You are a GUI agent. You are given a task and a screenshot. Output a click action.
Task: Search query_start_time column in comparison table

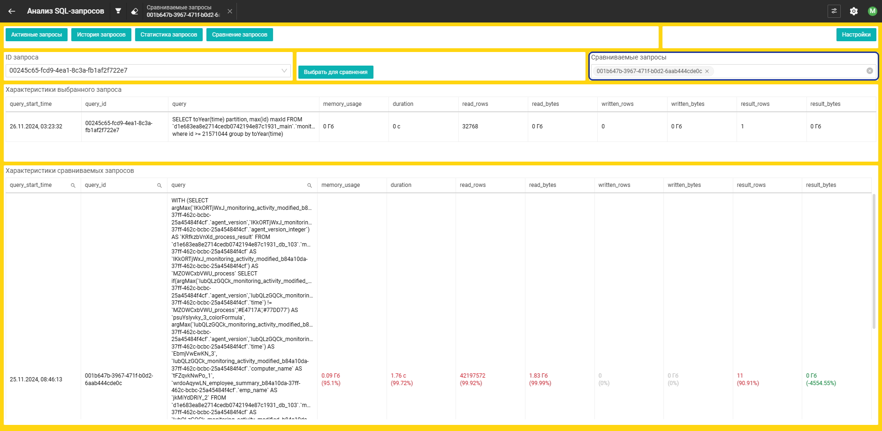[73, 186]
